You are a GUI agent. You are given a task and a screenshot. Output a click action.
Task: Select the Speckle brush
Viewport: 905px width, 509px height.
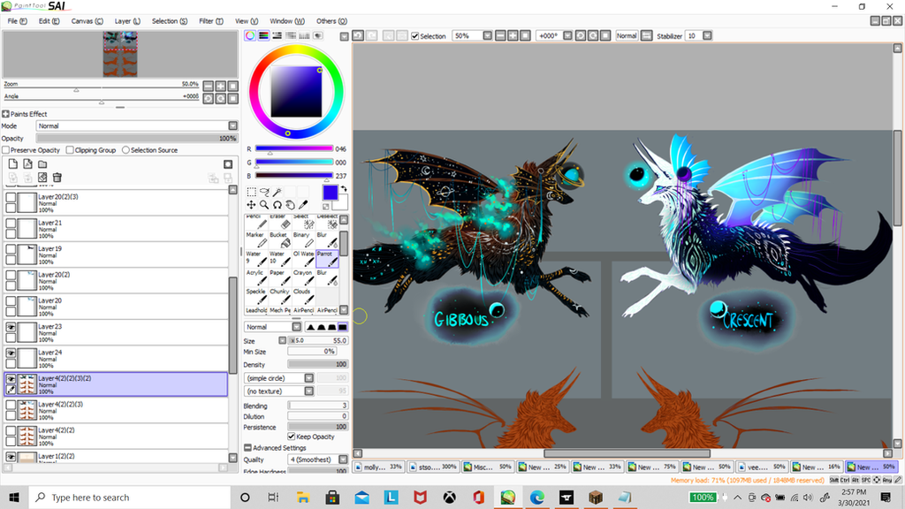(255, 296)
